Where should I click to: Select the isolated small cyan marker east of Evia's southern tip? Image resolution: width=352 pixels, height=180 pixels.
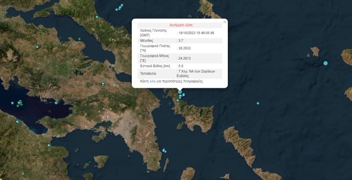click(x=258, y=103)
